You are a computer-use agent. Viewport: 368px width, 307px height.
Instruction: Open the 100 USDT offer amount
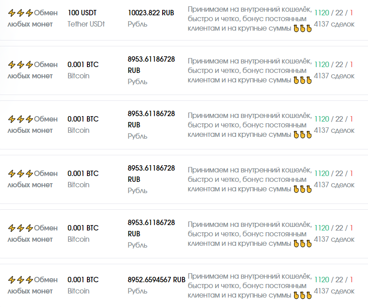pos(82,13)
